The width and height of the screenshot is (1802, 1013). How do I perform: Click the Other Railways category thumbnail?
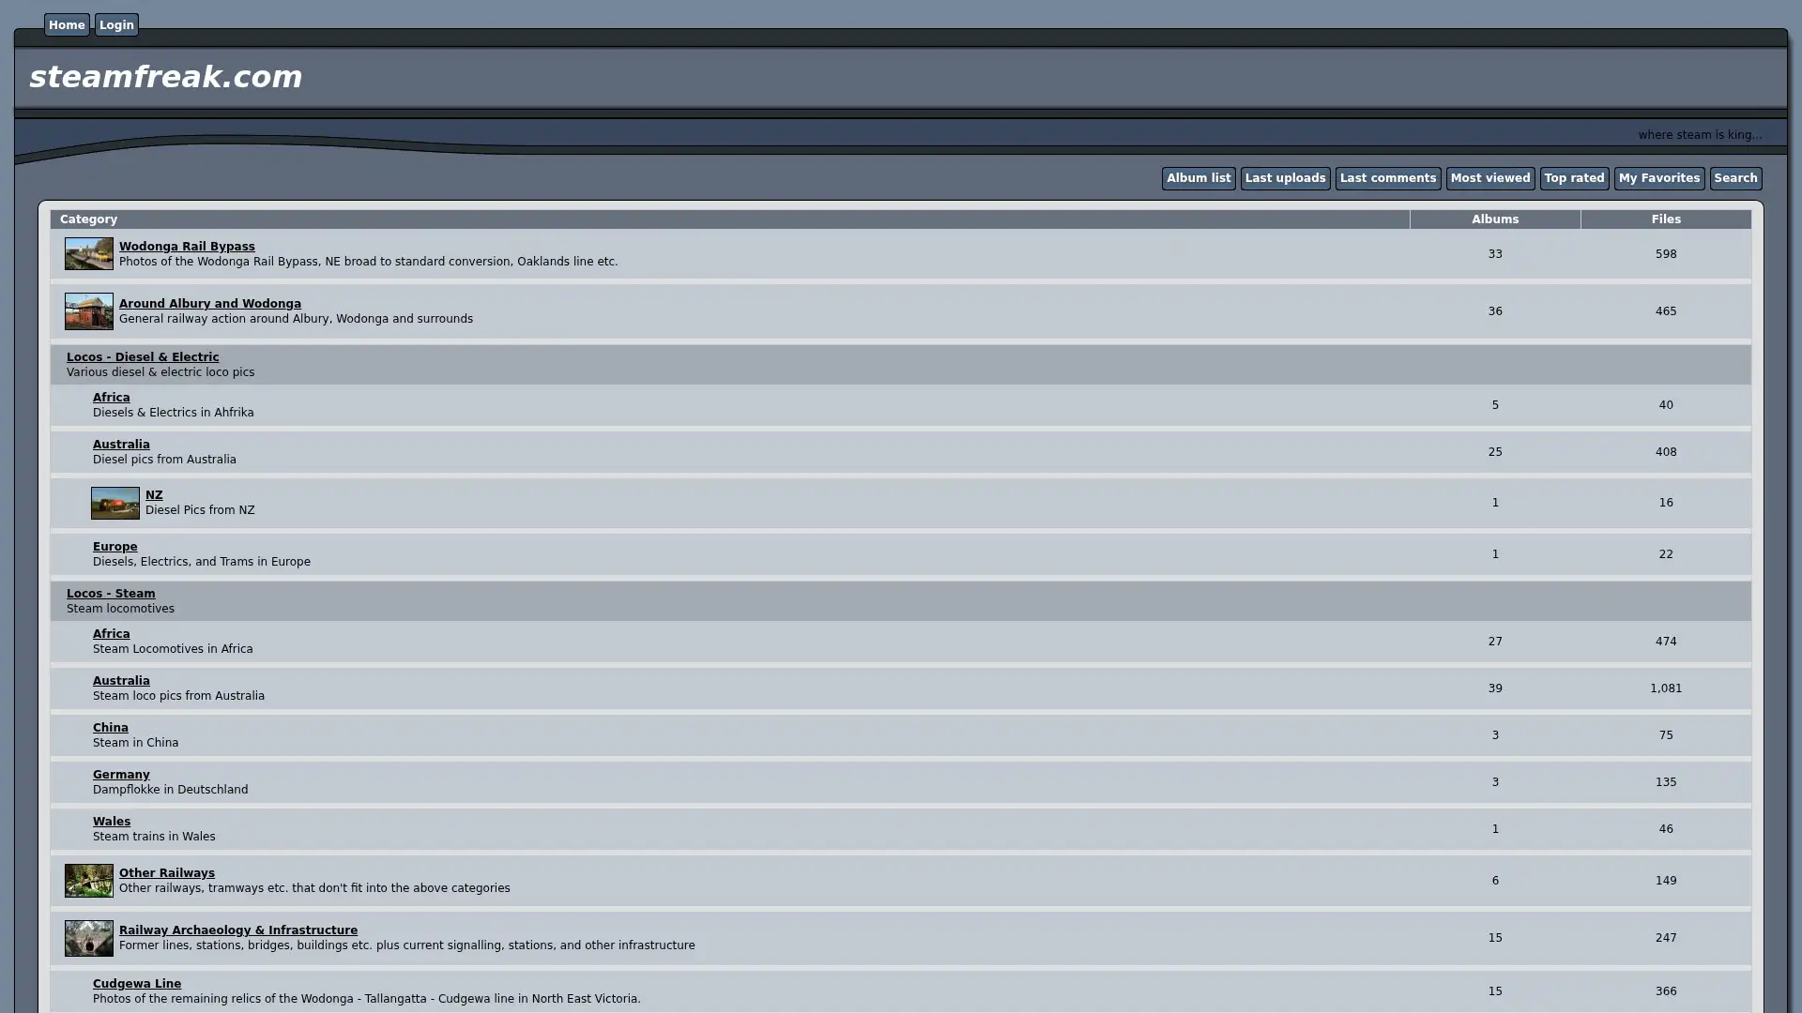88,880
